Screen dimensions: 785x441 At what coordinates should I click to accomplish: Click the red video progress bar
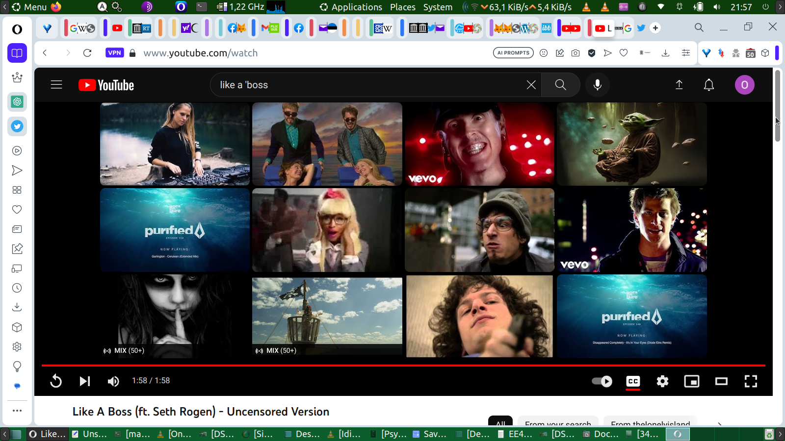pos(402,366)
